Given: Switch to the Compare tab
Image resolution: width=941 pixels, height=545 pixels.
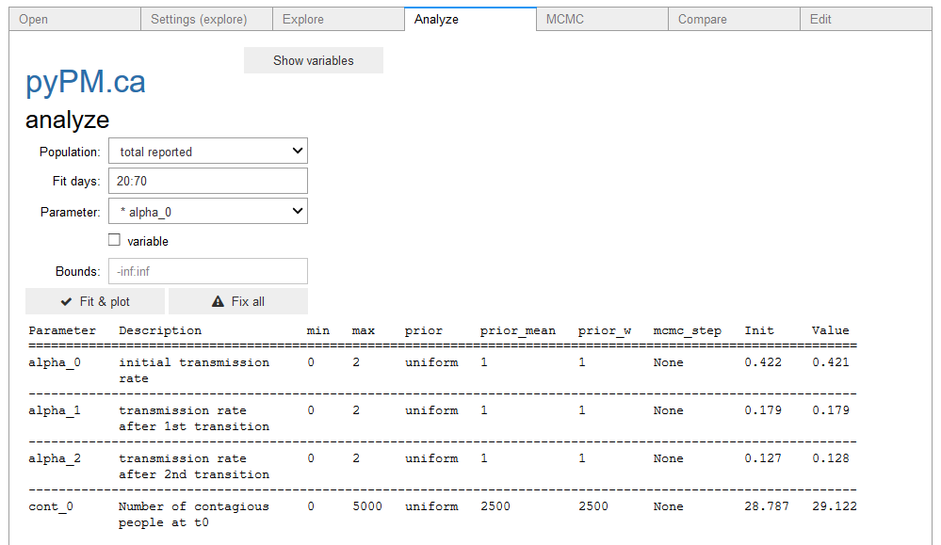Looking at the screenshot, I should coord(734,19).
